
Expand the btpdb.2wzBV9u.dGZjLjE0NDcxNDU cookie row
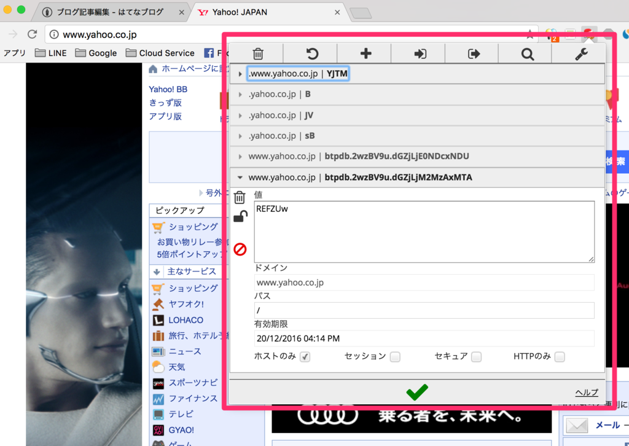[x=417, y=157]
